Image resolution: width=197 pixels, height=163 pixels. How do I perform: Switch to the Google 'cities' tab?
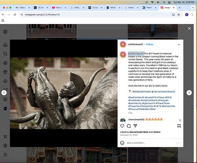(77, 7)
